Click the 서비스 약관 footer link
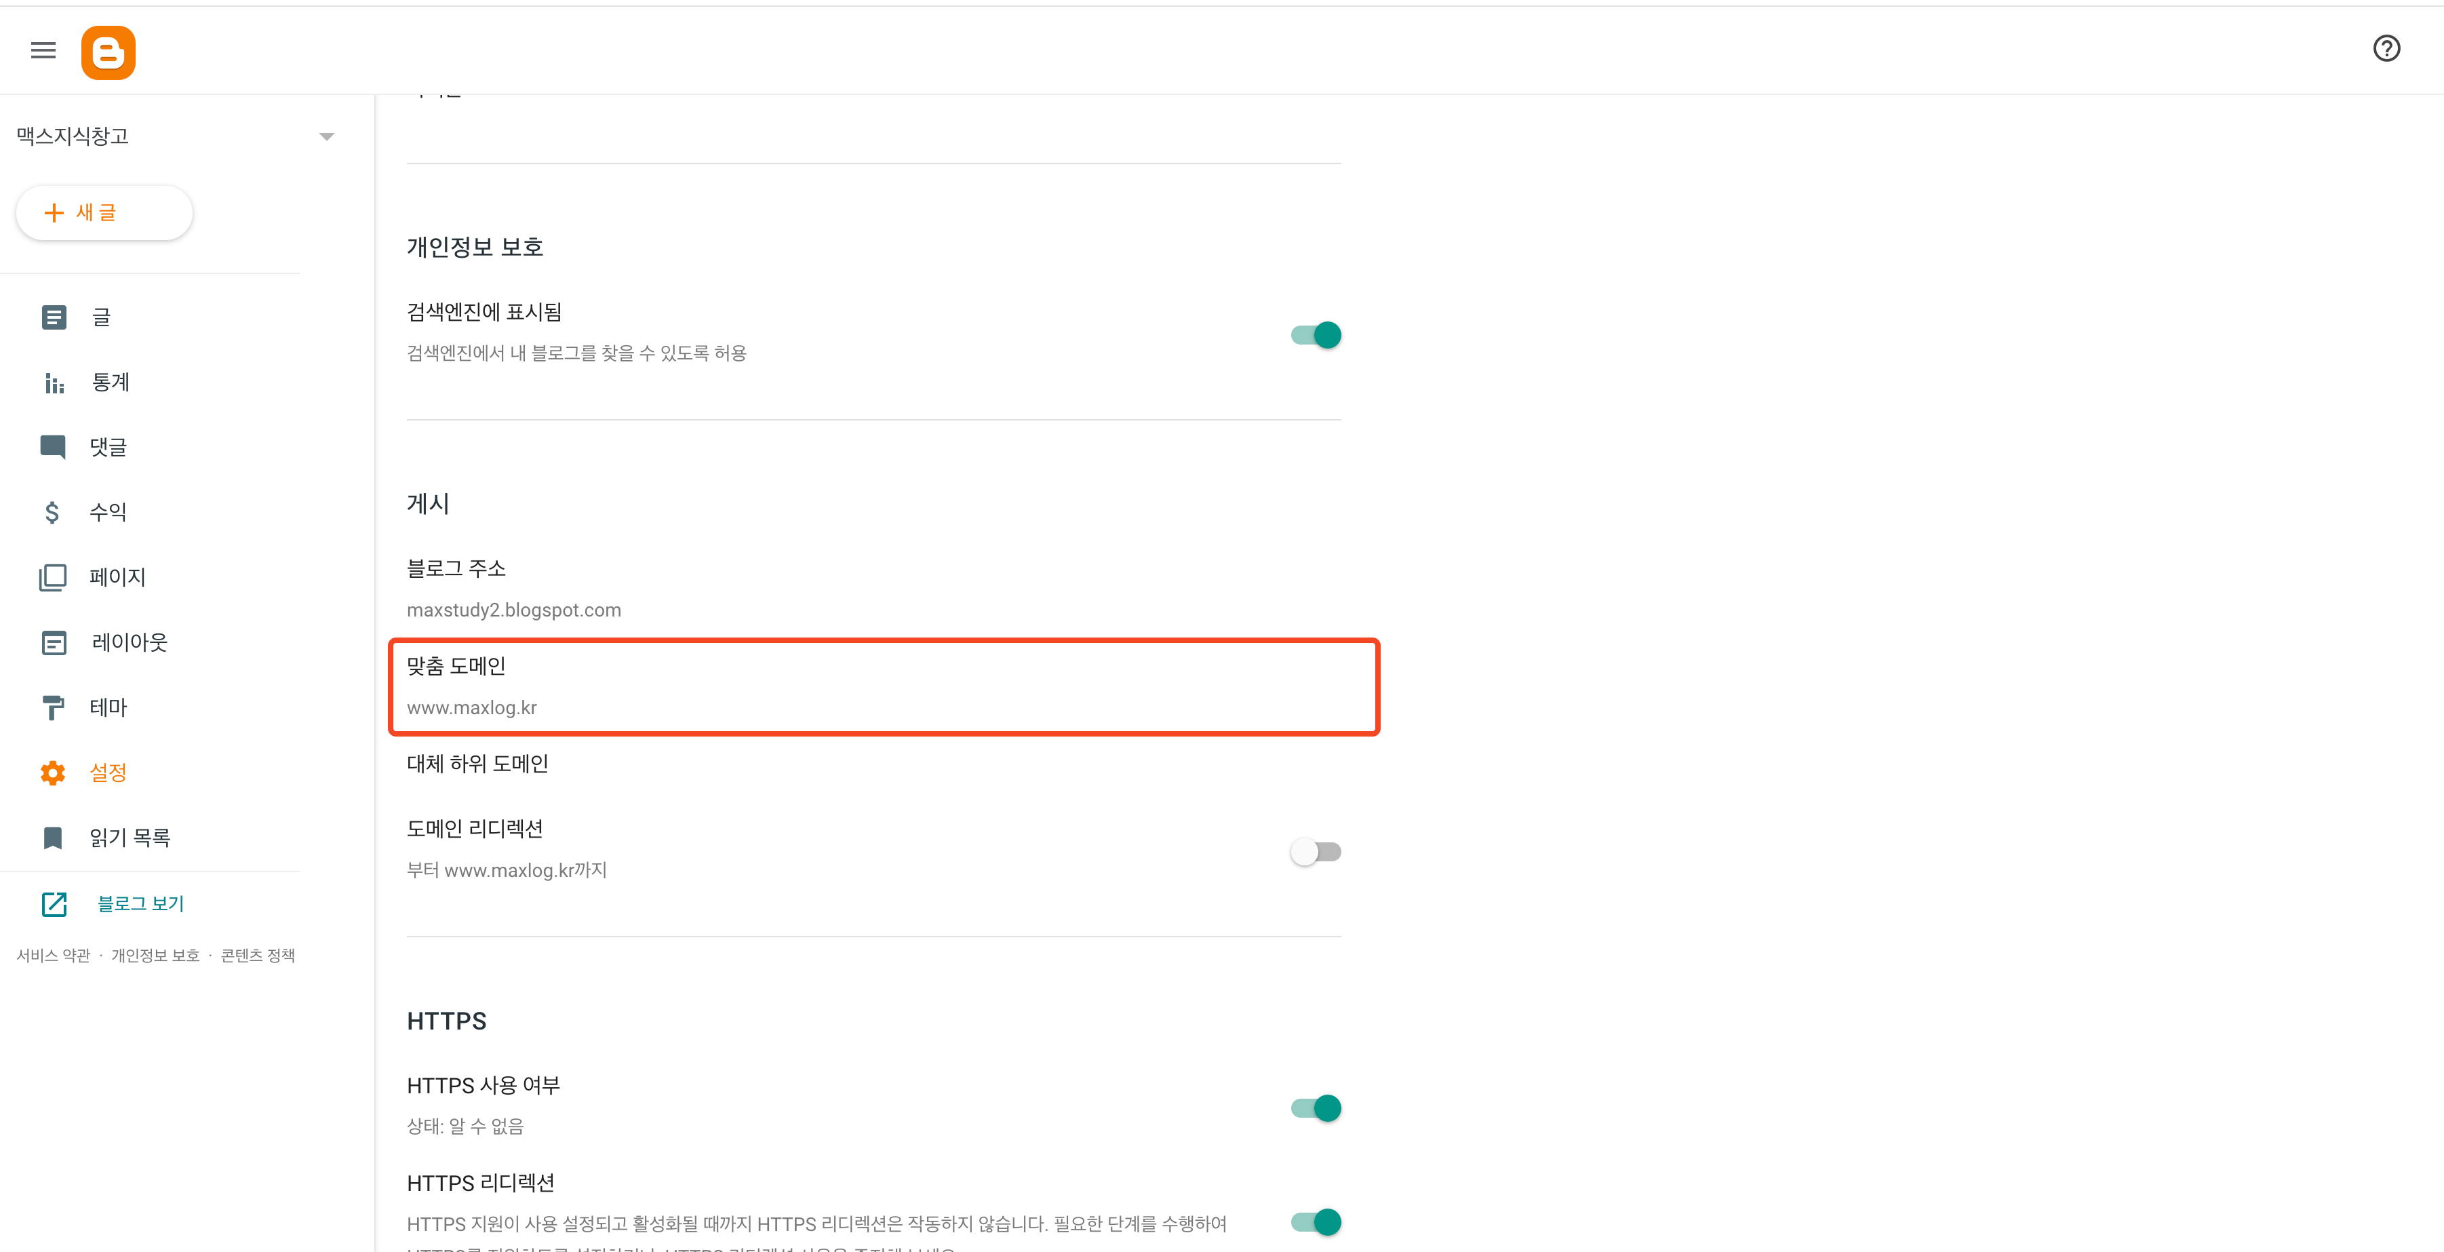The height and width of the screenshot is (1252, 2444). point(53,955)
